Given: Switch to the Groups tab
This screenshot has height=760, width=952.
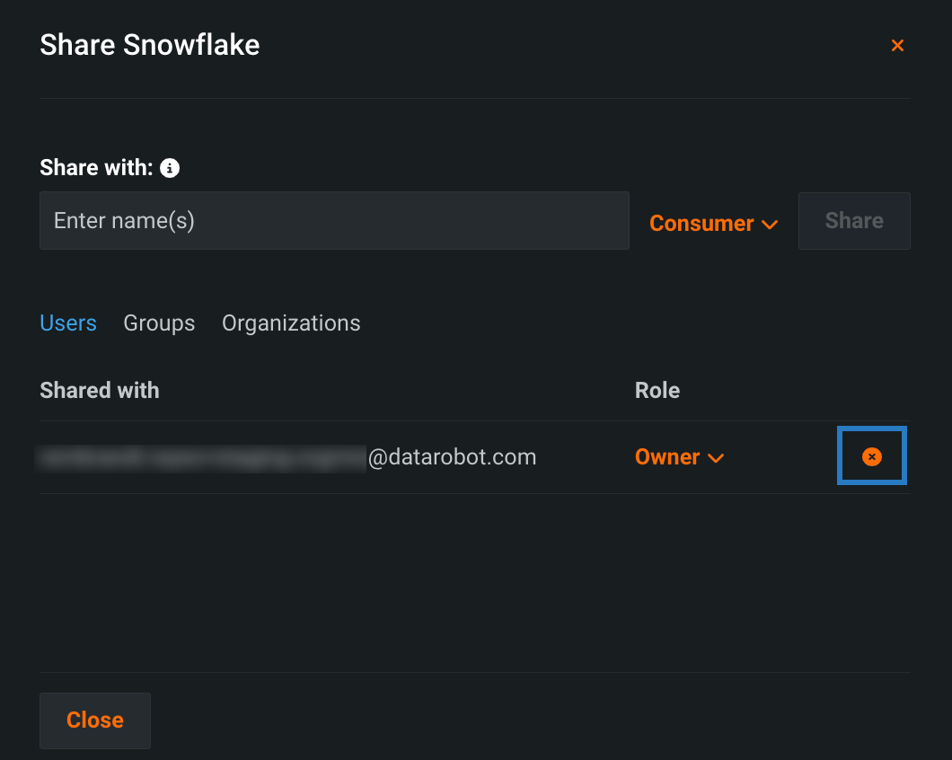Looking at the screenshot, I should coord(159,323).
